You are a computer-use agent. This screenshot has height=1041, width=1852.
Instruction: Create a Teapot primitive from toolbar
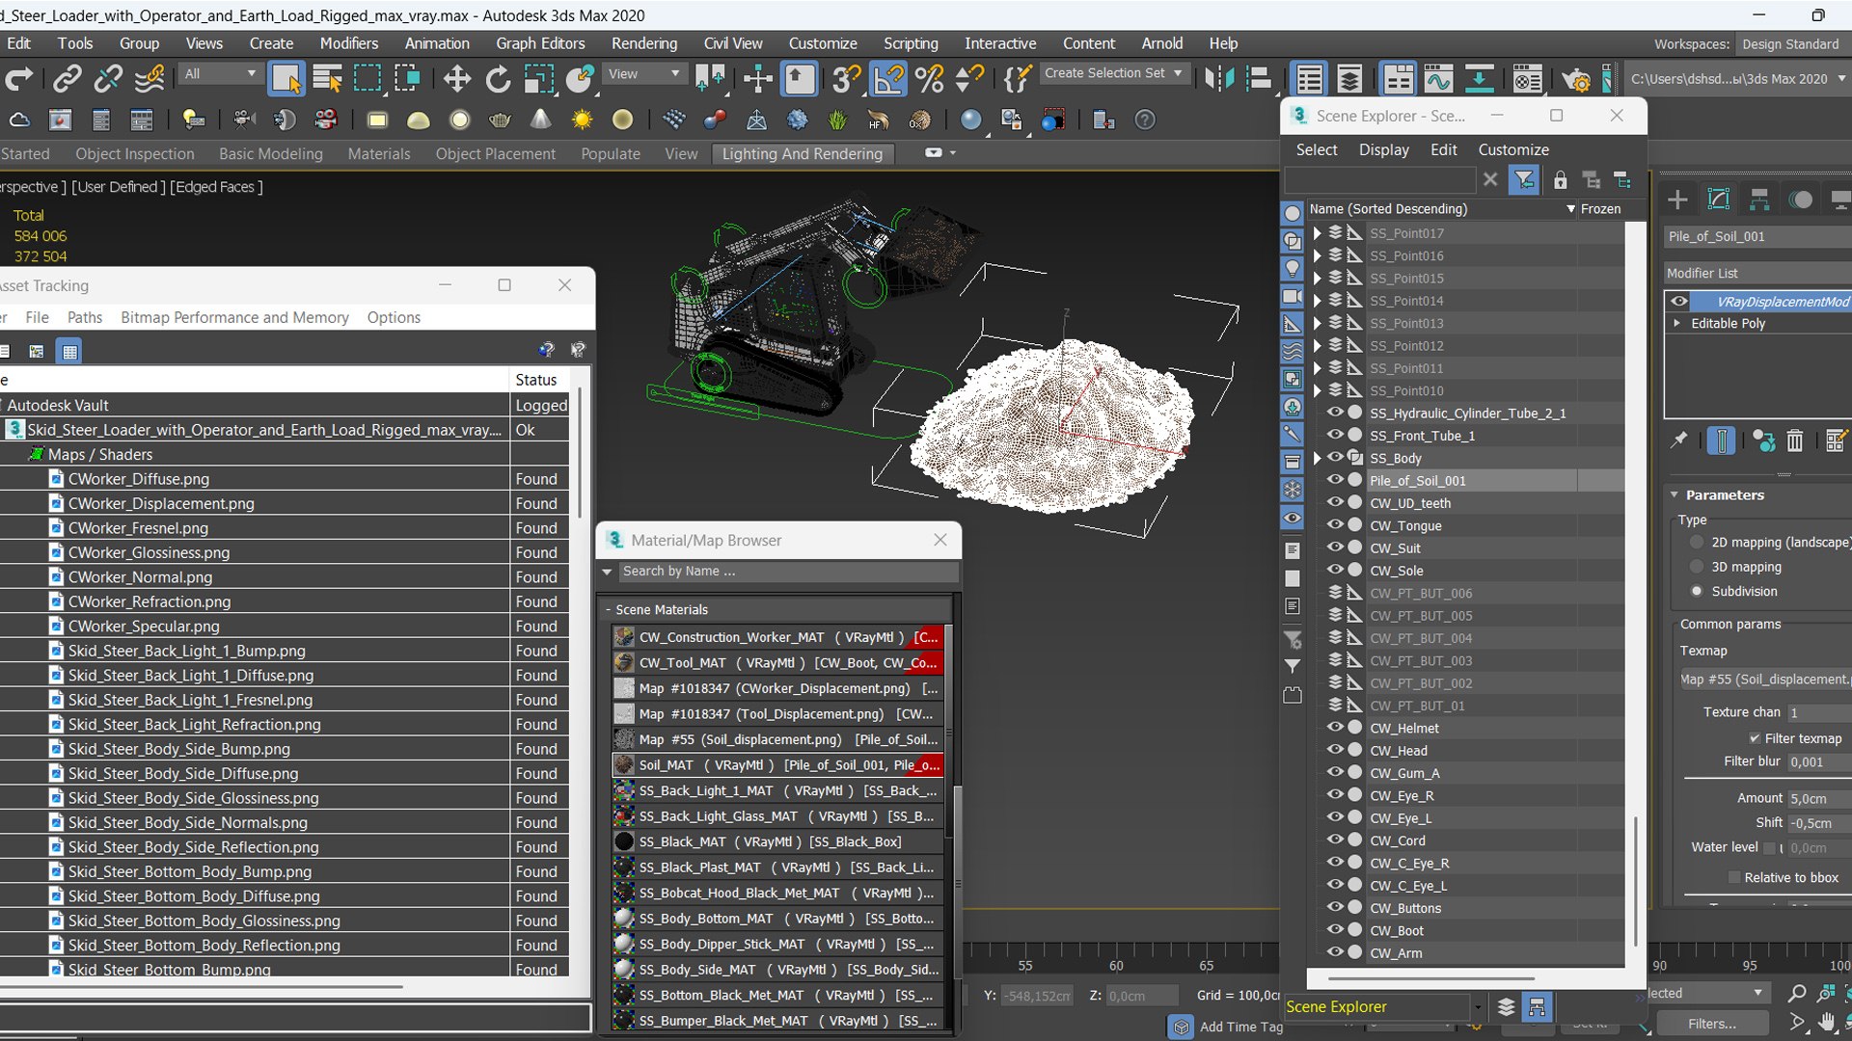click(500, 120)
